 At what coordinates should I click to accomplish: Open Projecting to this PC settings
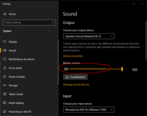[20, 112]
